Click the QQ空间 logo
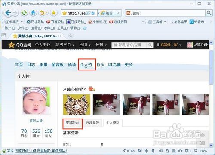This screenshot has width=215, height=155. (19, 45)
